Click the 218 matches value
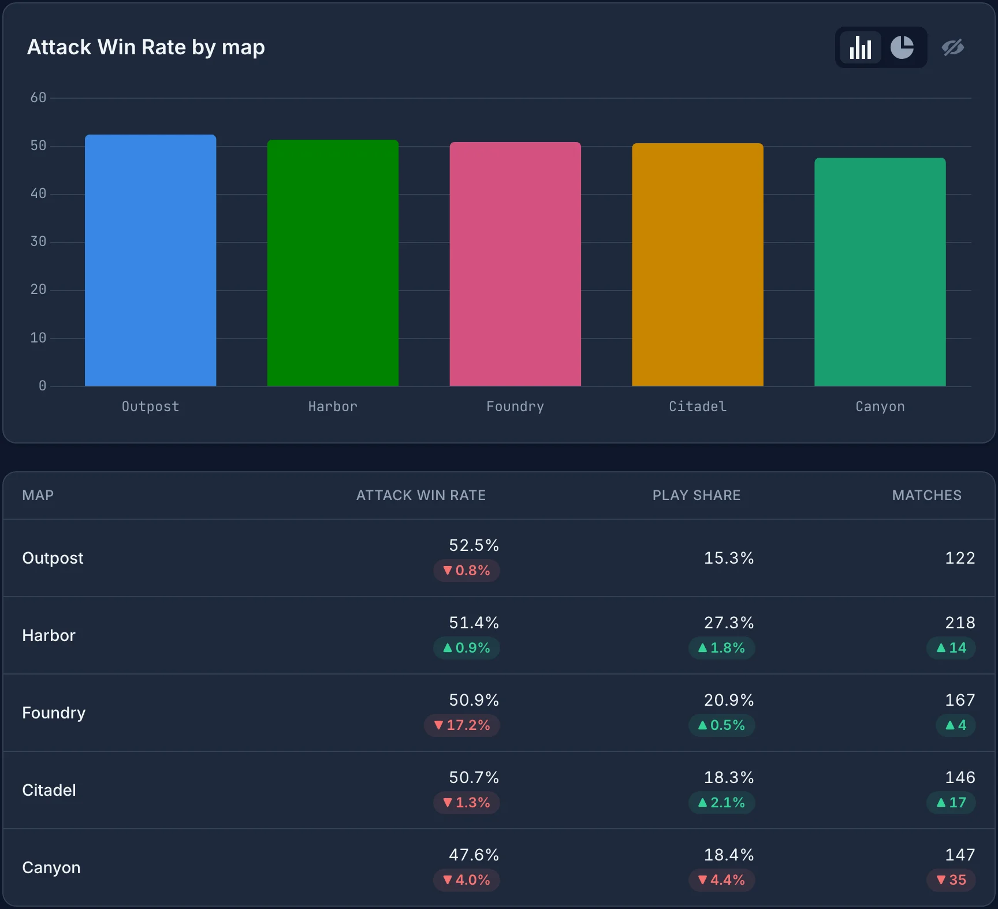This screenshot has width=998, height=909. tap(960, 623)
